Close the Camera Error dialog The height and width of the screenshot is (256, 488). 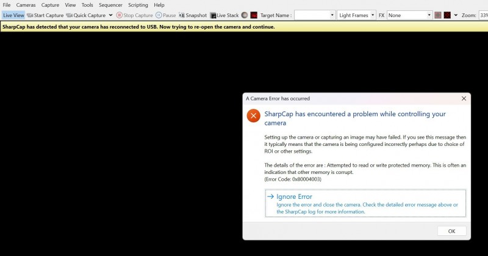point(464,99)
